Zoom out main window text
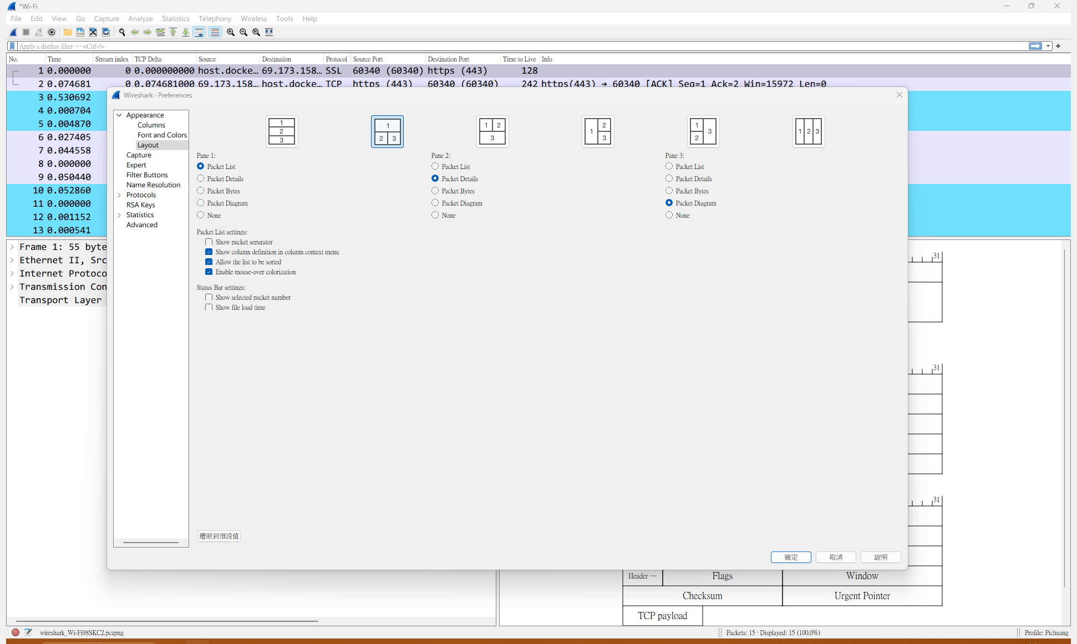The width and height of the screenshot is (1077, 644). [x=243, y=32]
